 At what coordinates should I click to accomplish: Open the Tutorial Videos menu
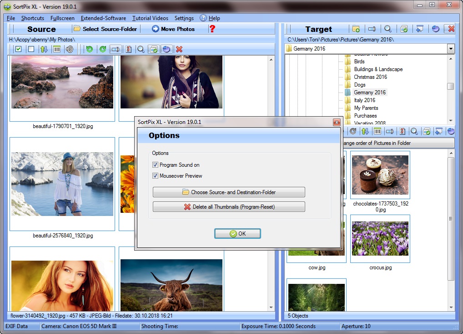pyautogui.click(x=150, y=18)
